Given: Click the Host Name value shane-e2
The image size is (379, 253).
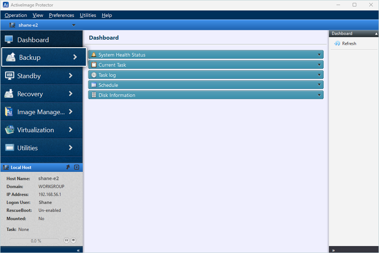Looking at the screenshot, I should 48,178.
